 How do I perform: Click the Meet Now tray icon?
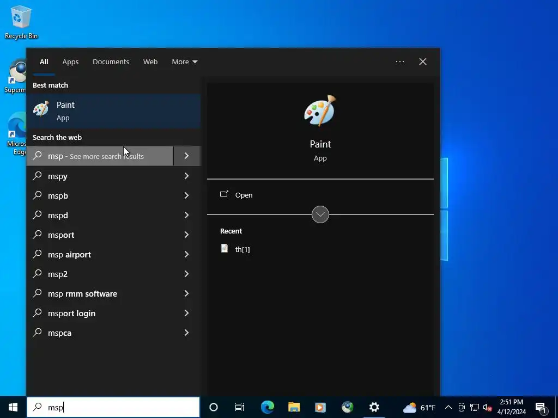462,407
